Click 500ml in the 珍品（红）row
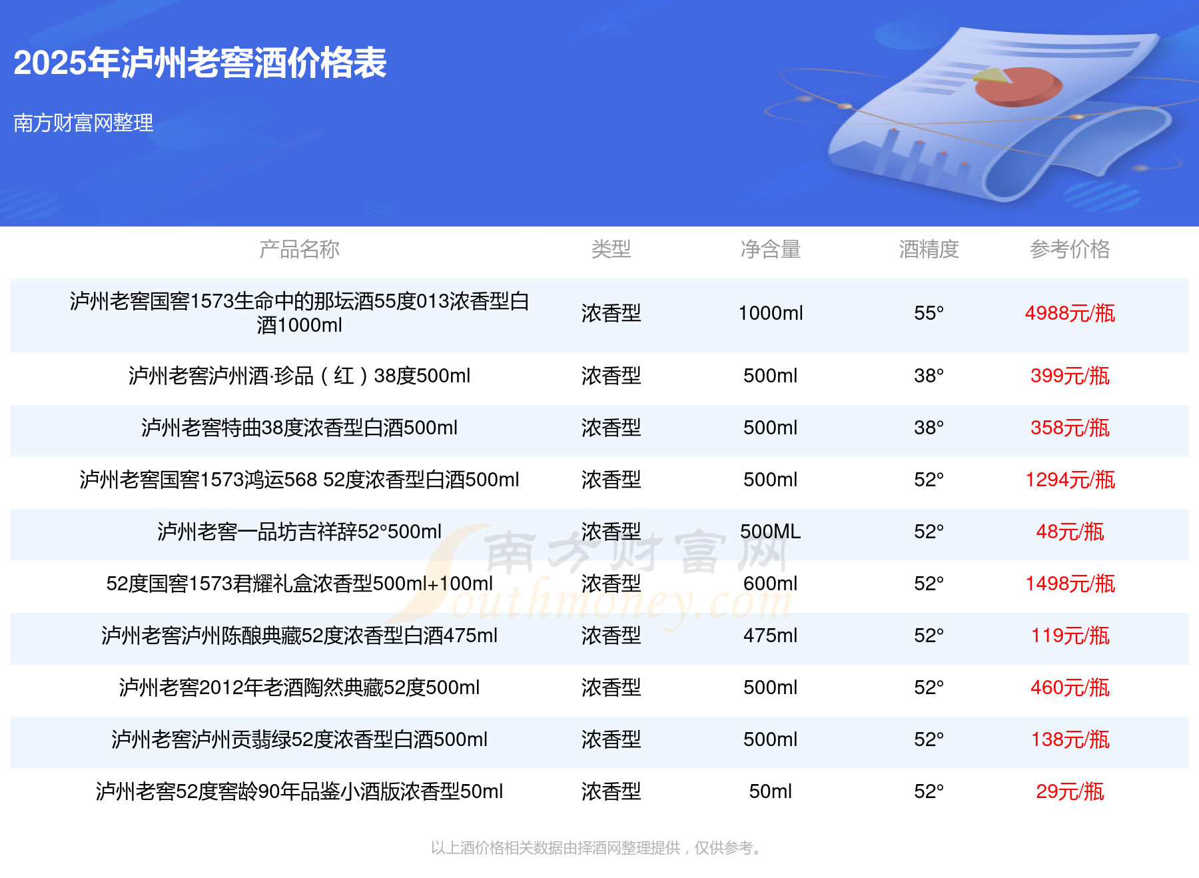Viewport: 1199px width, 878px height. click(770, 376)
